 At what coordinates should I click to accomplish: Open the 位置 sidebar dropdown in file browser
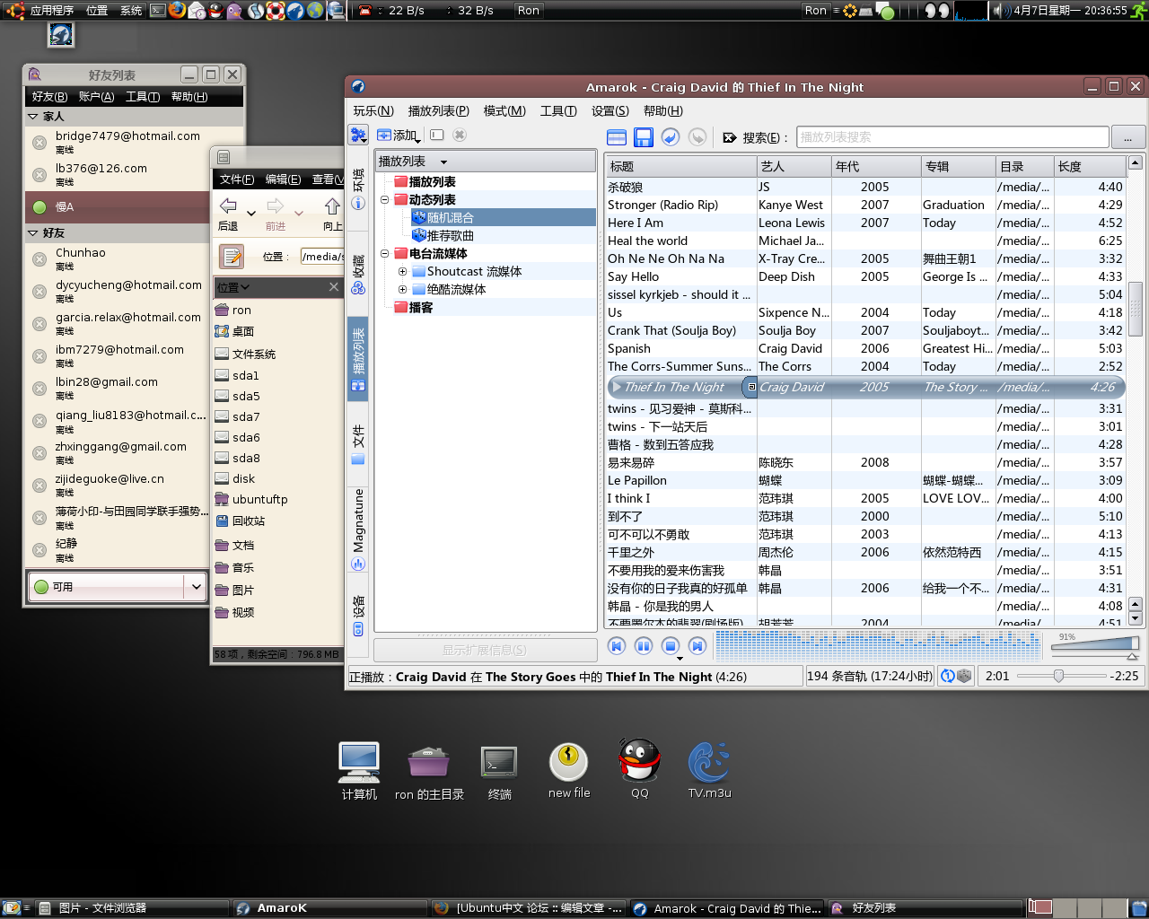tap(233, 287)
